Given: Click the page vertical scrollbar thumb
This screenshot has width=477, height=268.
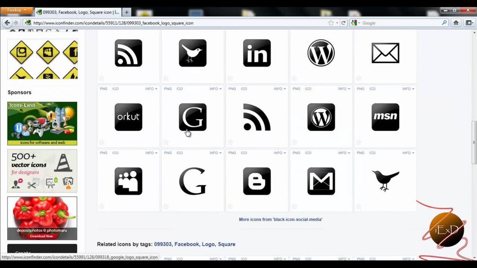Looking at the screenshot, I should point(474,142).
